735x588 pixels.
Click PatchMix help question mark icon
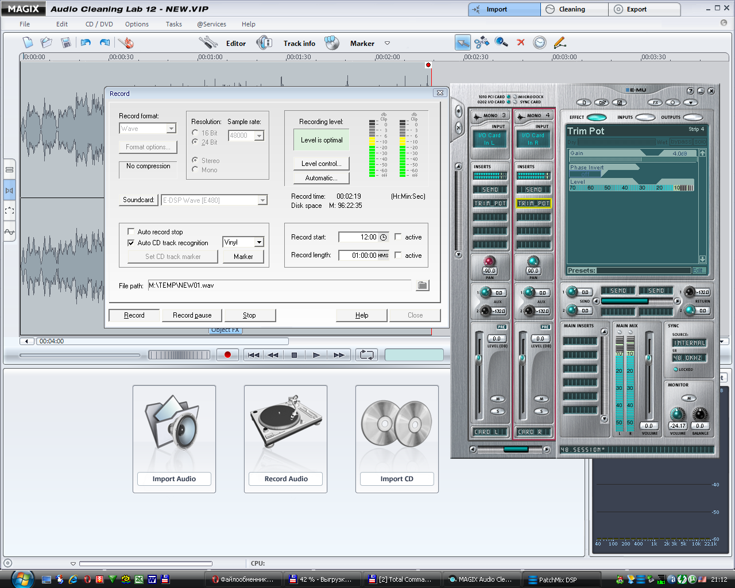[x=691, y=91]
